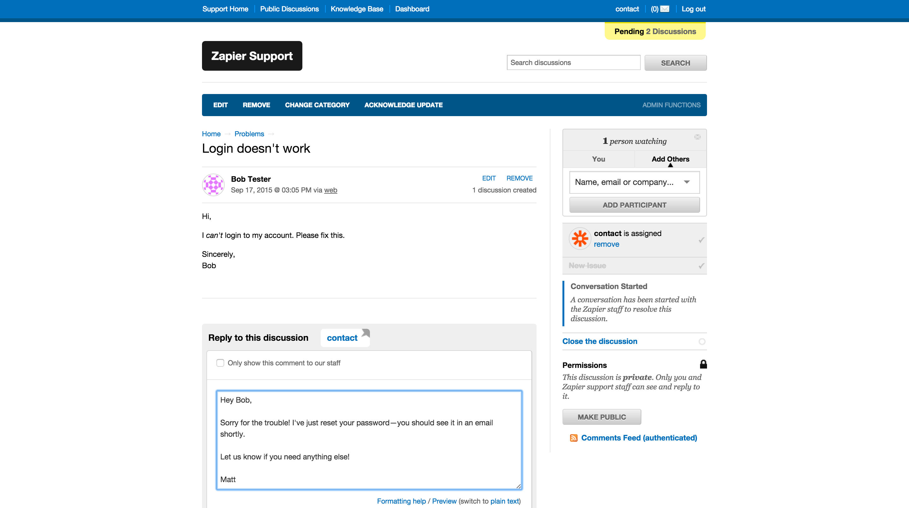Click remove under contact is assigned
The image size is (909, 508).
(606, 244)
